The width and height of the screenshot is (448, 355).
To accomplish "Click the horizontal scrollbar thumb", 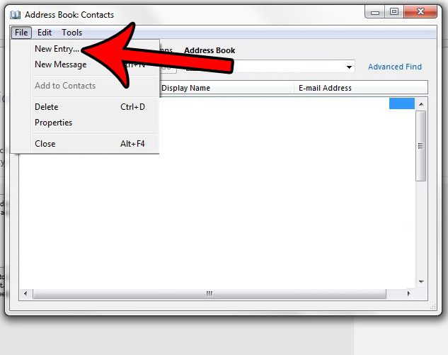I will click(x=209, y=293).
